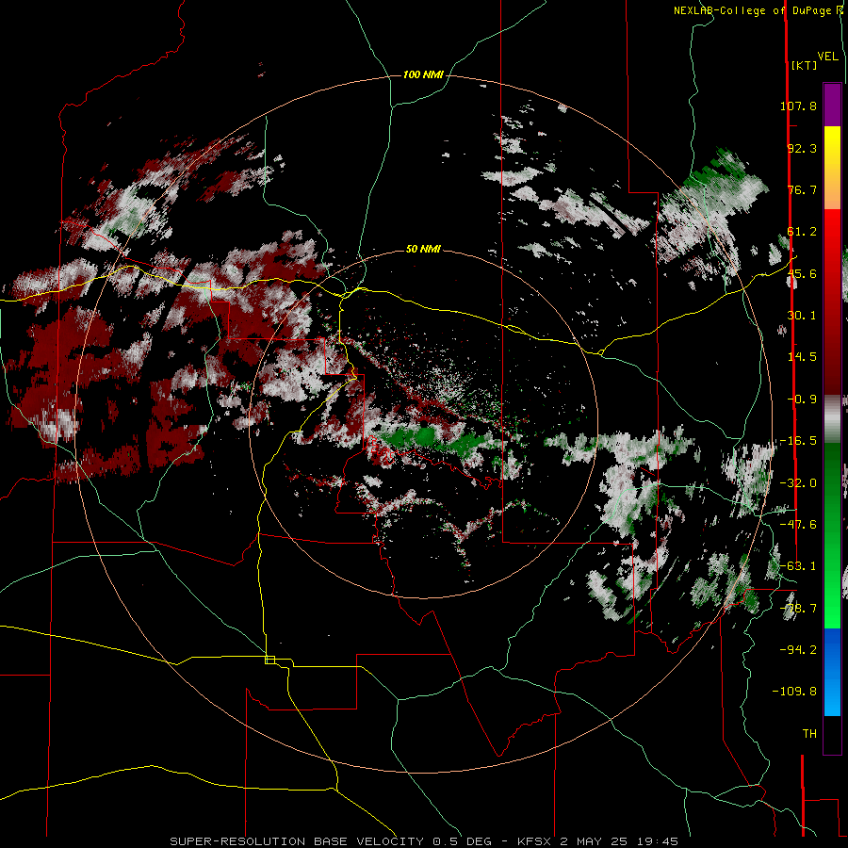Image resolution: width=848 pixels, height=848 pixels.
Task: Click the 92.3 value on velocity scale
Action: [802, 148]
